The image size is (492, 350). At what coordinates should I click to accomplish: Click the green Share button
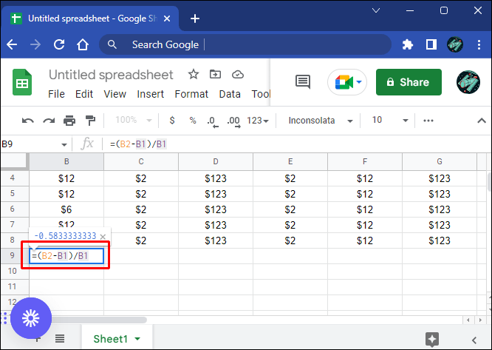pyautogui.click(x=409, y=82)
